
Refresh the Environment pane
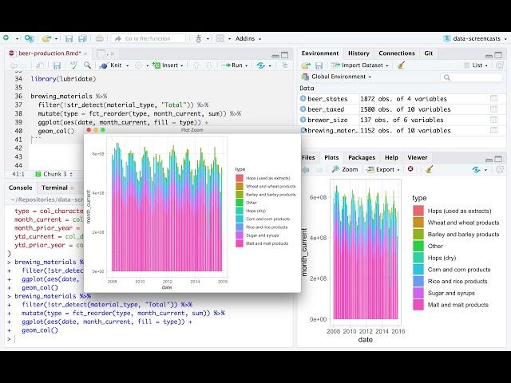[x=500, y=65]
